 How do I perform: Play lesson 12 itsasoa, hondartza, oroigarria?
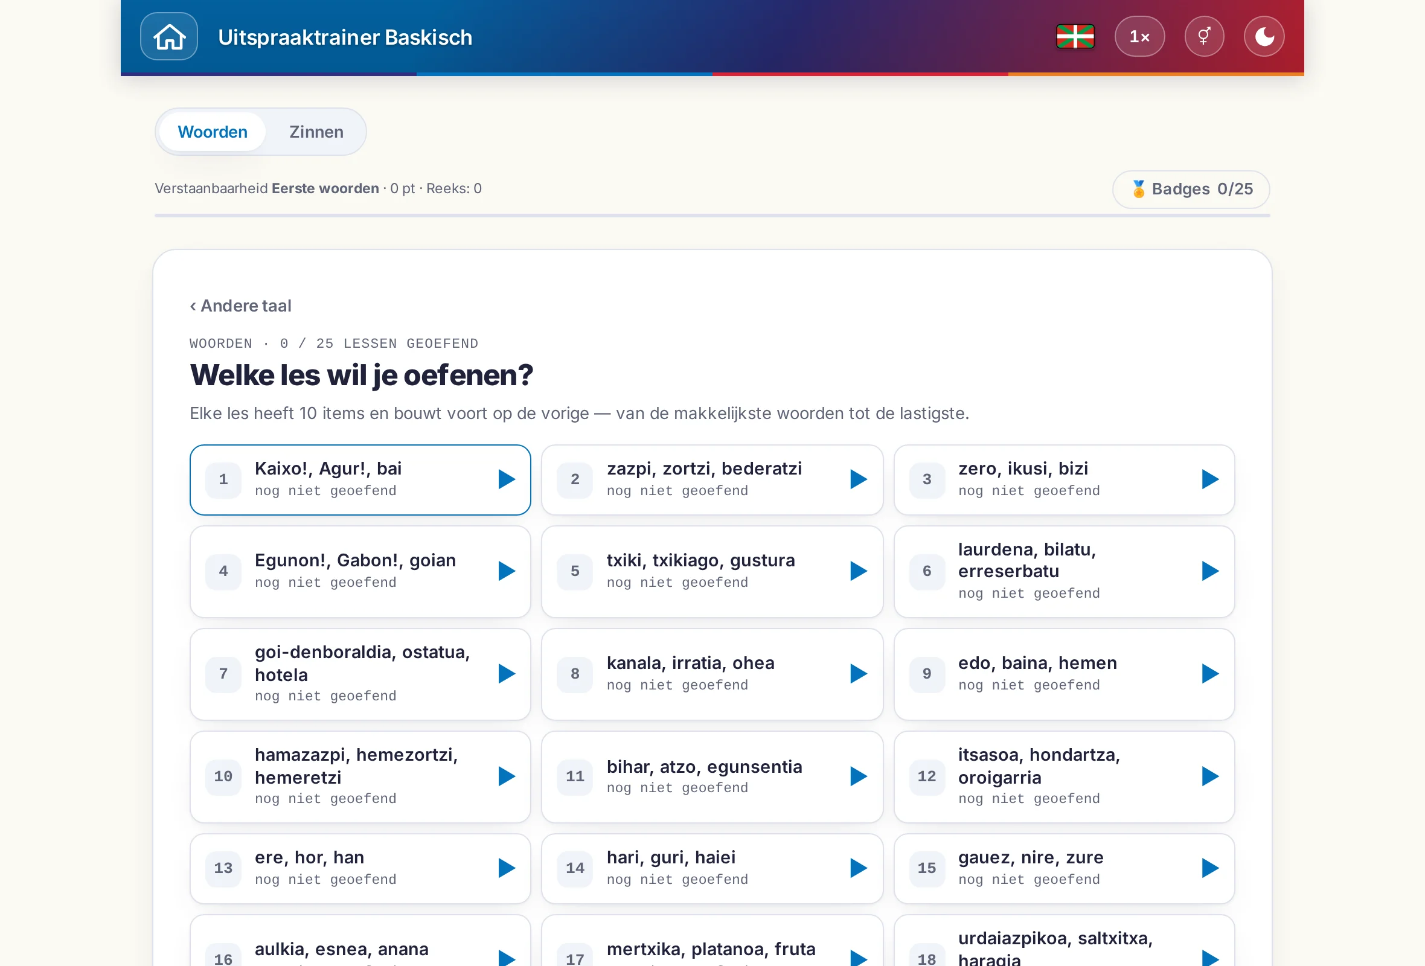[x=1210, y=776]
